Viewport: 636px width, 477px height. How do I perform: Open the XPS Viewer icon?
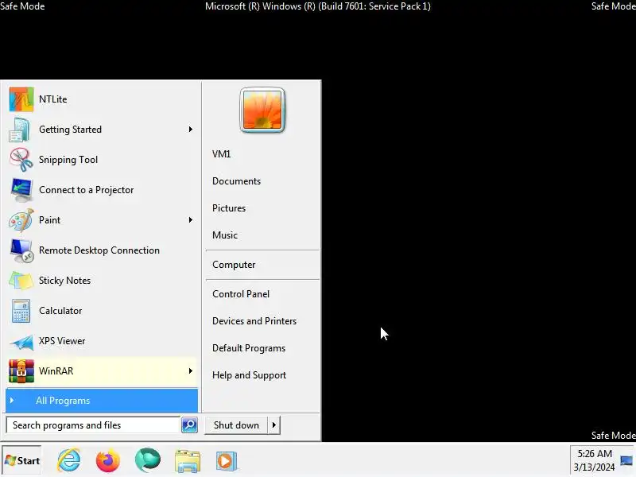[21, 341]
